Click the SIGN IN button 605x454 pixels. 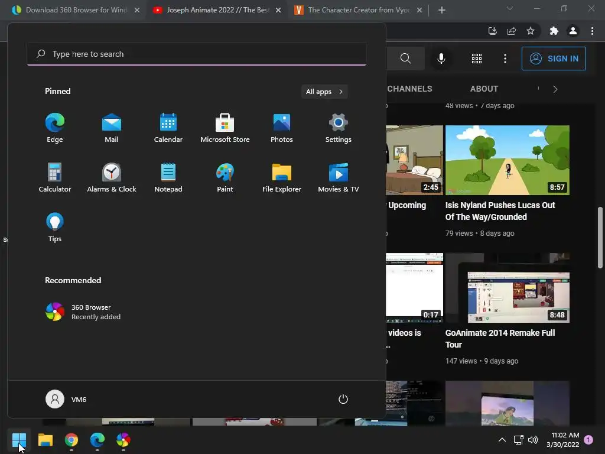(554, 59)
